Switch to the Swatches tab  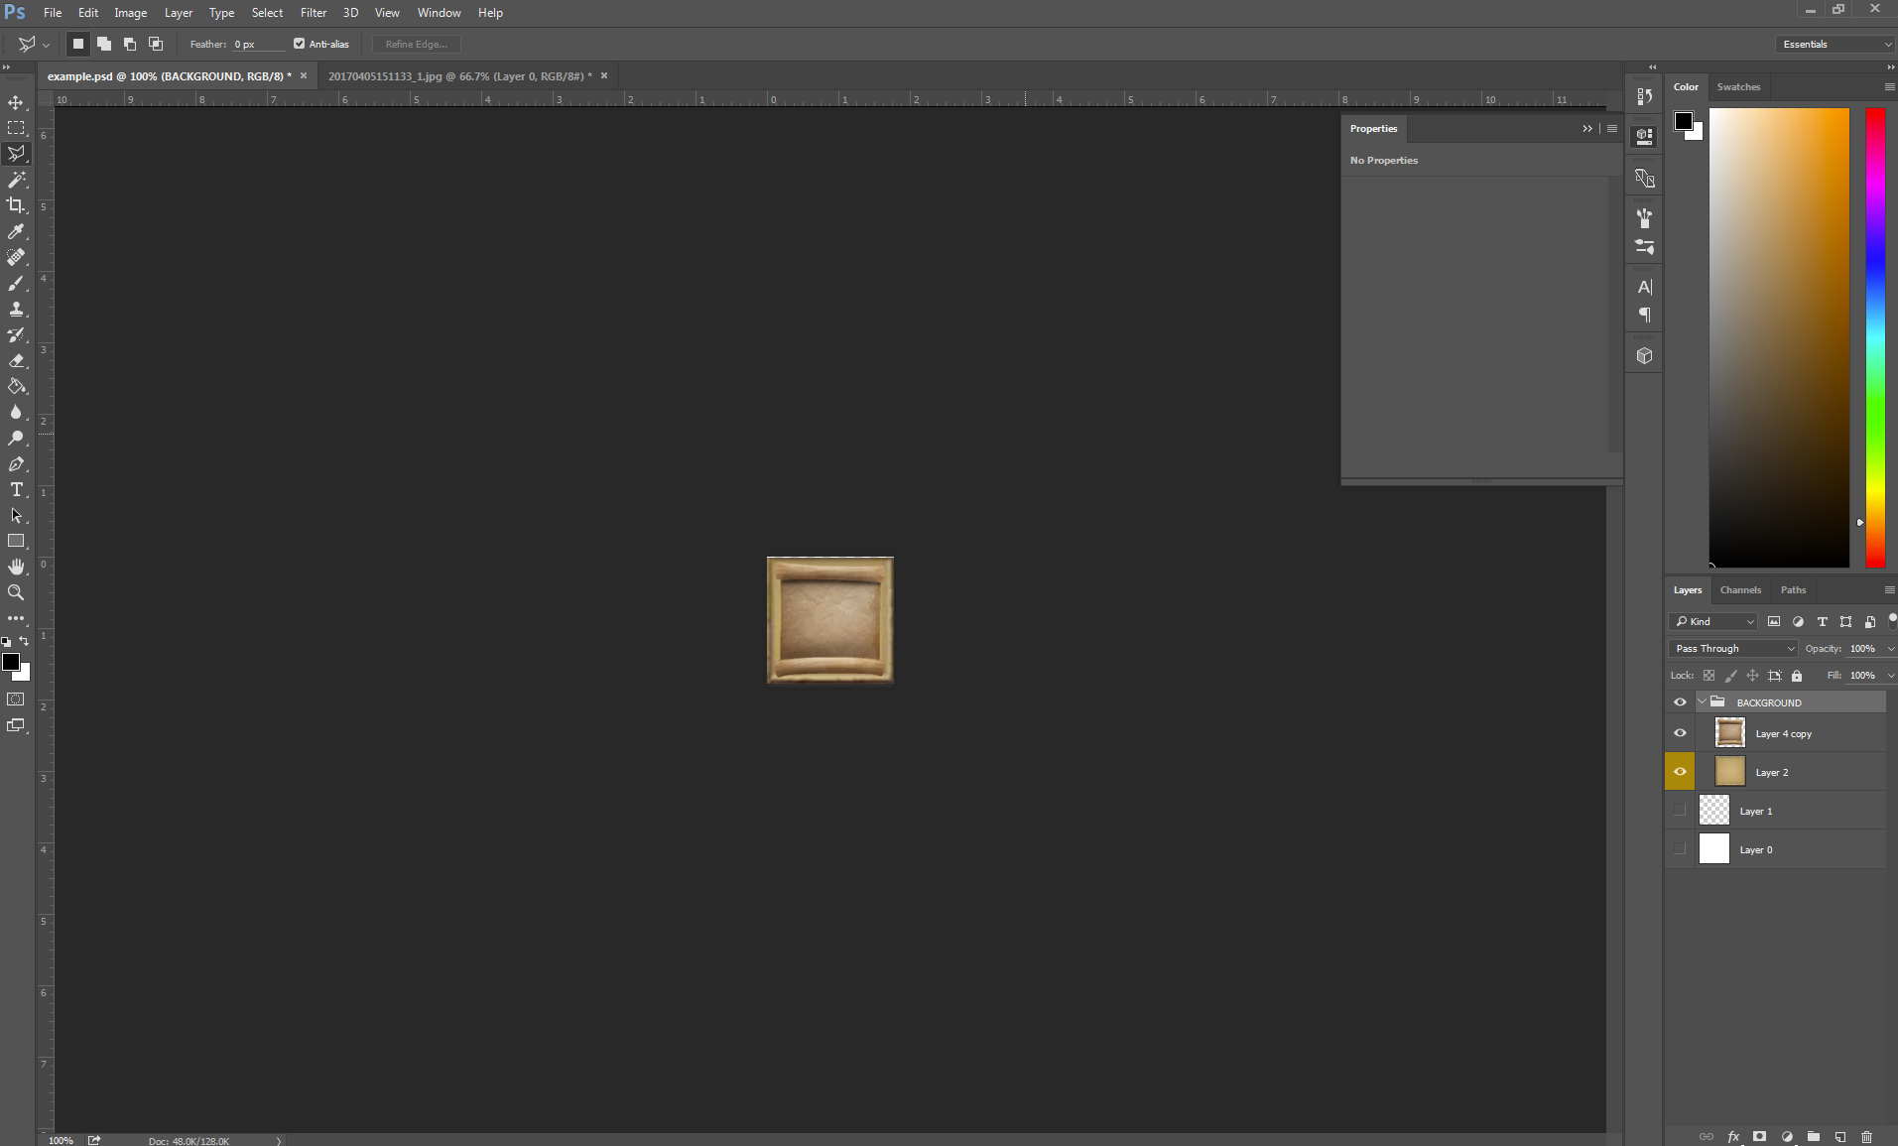pos(1738,87)
